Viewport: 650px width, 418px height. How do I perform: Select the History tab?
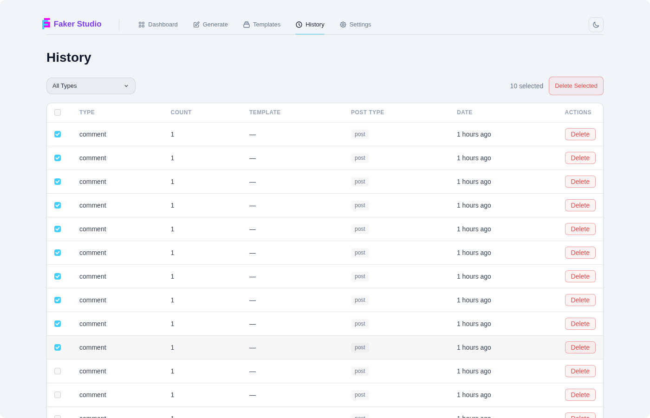310,25
